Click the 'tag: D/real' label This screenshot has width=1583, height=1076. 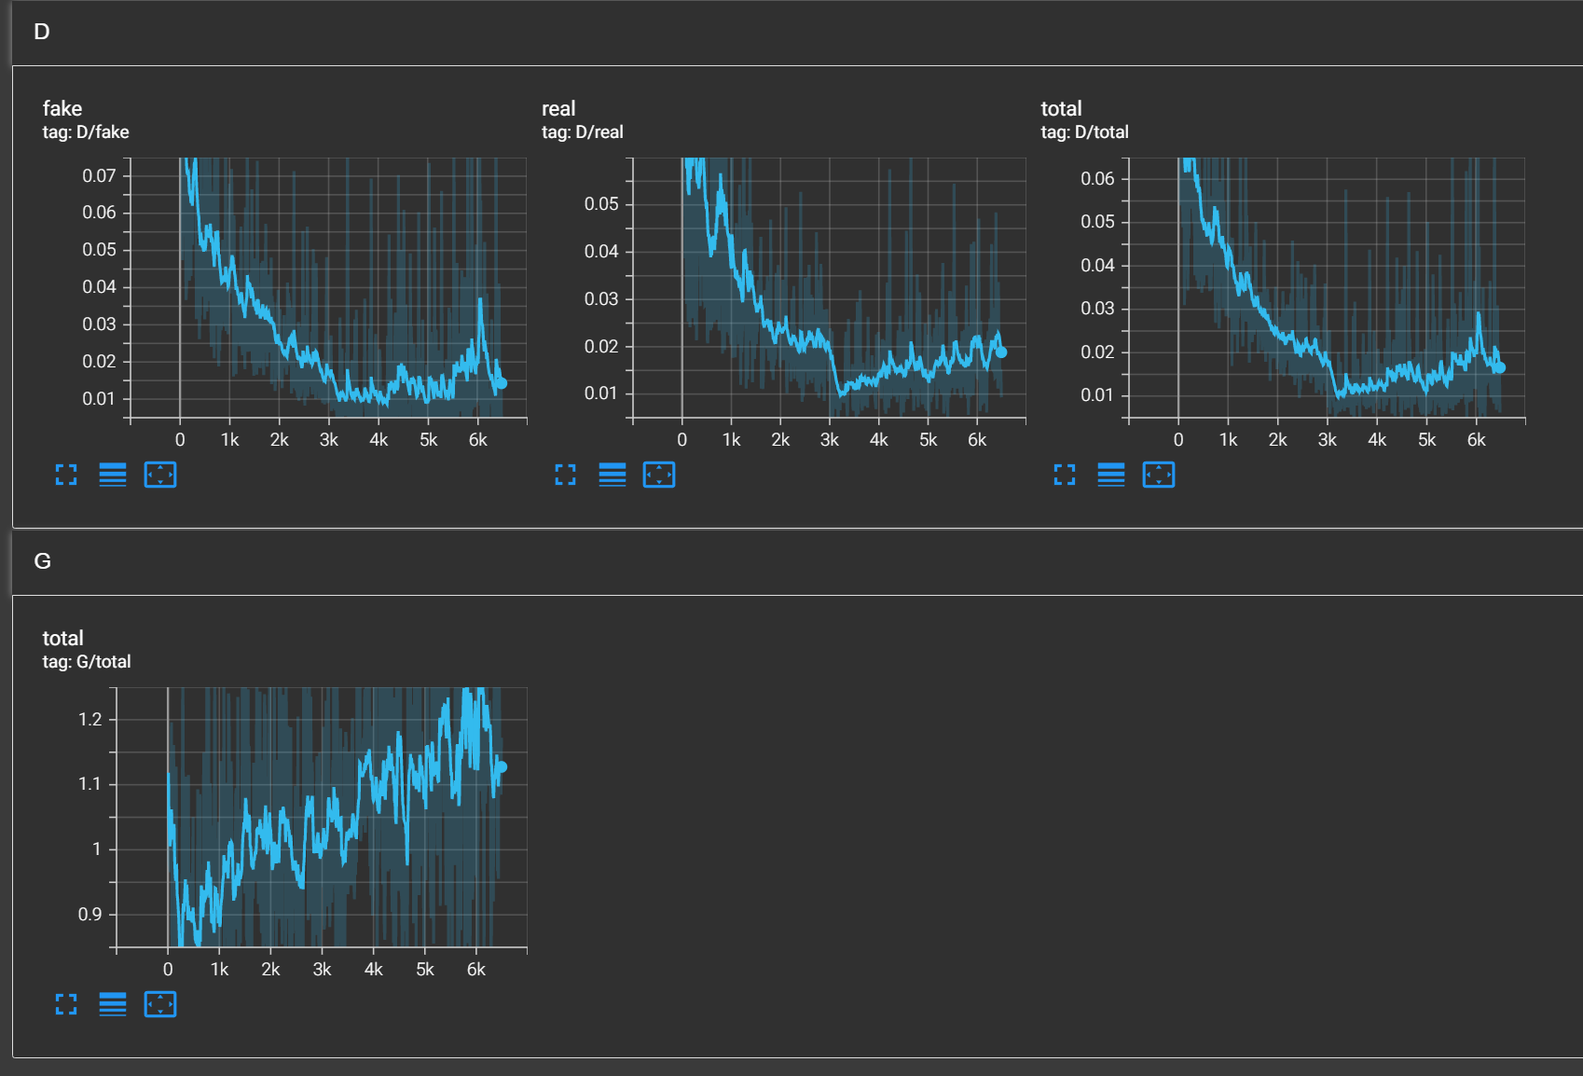coord(583,132)
